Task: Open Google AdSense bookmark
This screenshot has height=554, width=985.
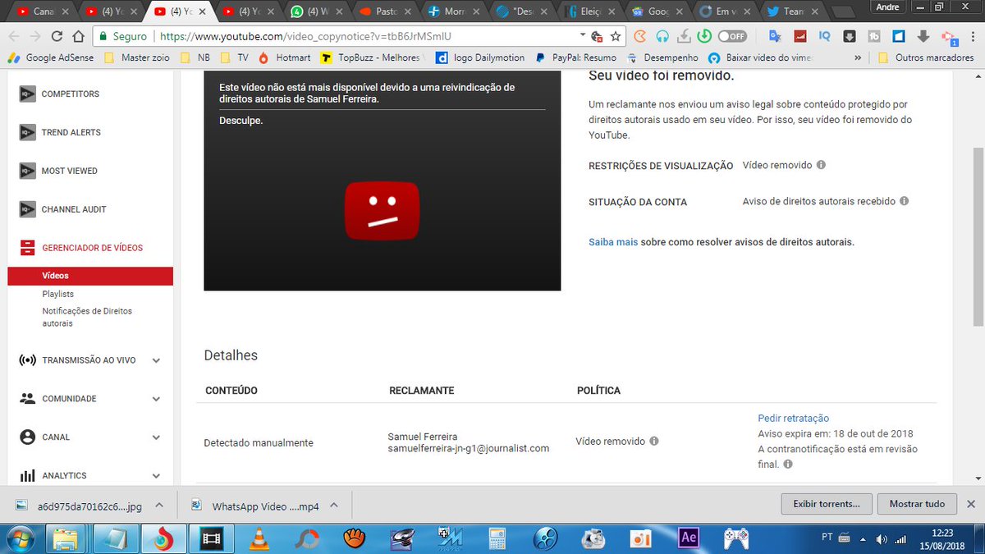Action: 50,58
